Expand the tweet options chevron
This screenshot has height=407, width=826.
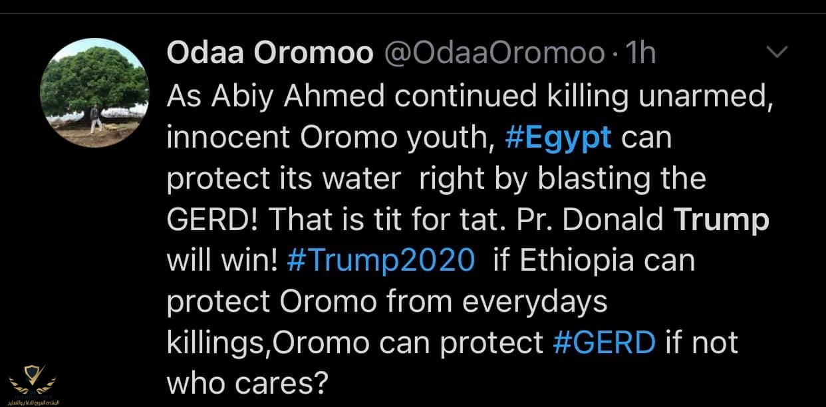[777, 52]
